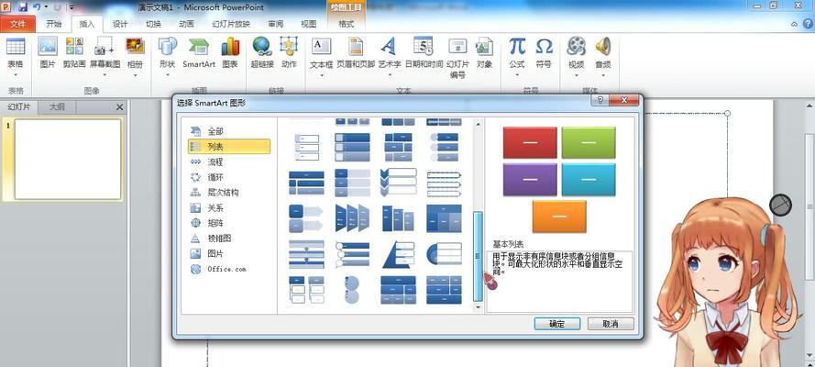This screenshot has width=815, height=367.
Task: Click the gallery scroll-up arrow
Action: coord(479,123)
